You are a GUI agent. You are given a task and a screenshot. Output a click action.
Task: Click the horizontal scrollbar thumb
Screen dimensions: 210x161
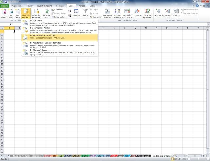coord(195,156)
